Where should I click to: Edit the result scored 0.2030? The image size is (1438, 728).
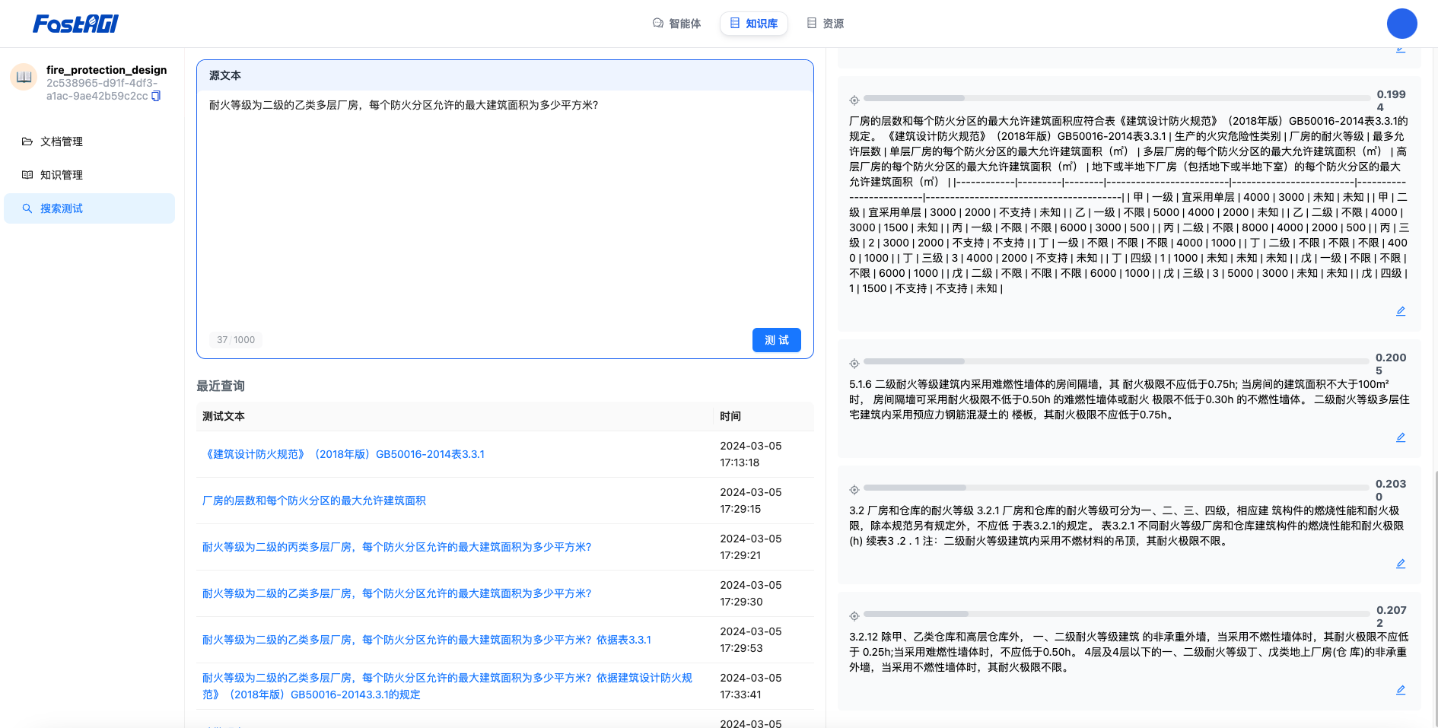[1401, 564]
